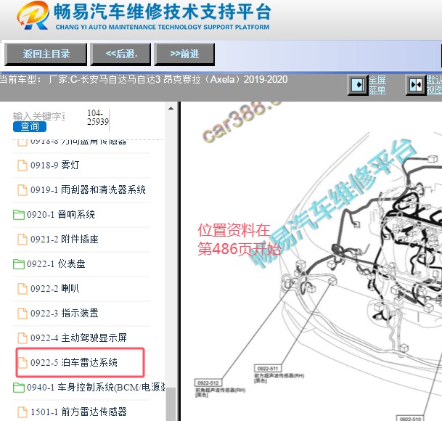Click the sidebar vertical scrollbar thumb
Image resolution: width=442 pixels, height=421 pixels.
coord(171,404)
